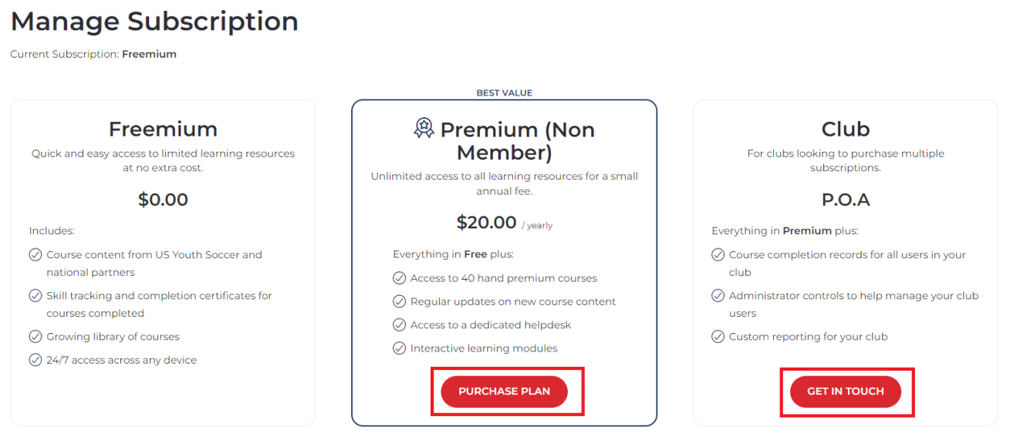1010x437 pixels.
Task: Click checkmark icon beside 'Growing library of courses'
Action: 35,337
